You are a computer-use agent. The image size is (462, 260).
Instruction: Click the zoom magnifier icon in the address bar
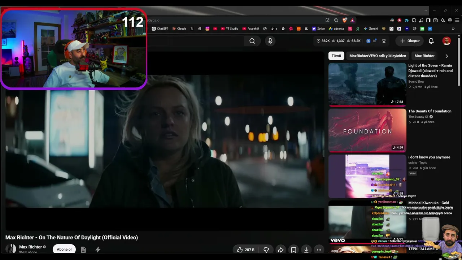tap(336, 20)
